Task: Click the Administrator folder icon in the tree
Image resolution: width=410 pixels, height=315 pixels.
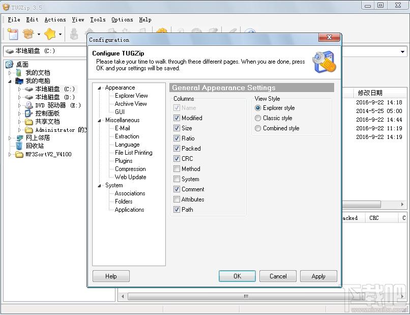Action: (29, 130)
